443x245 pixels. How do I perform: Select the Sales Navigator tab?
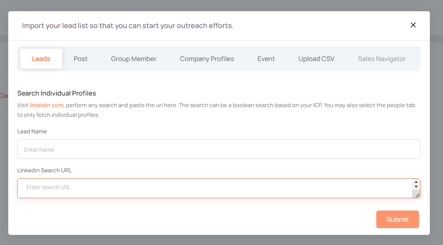click(382, 59)
